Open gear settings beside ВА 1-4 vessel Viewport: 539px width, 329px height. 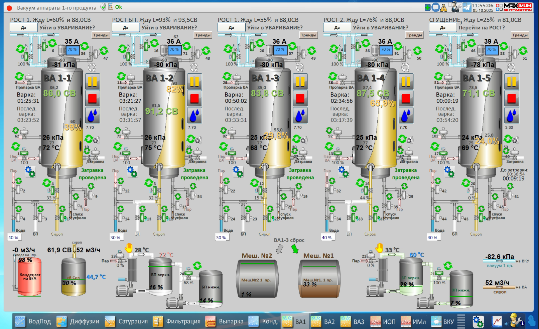coord(343,172)
